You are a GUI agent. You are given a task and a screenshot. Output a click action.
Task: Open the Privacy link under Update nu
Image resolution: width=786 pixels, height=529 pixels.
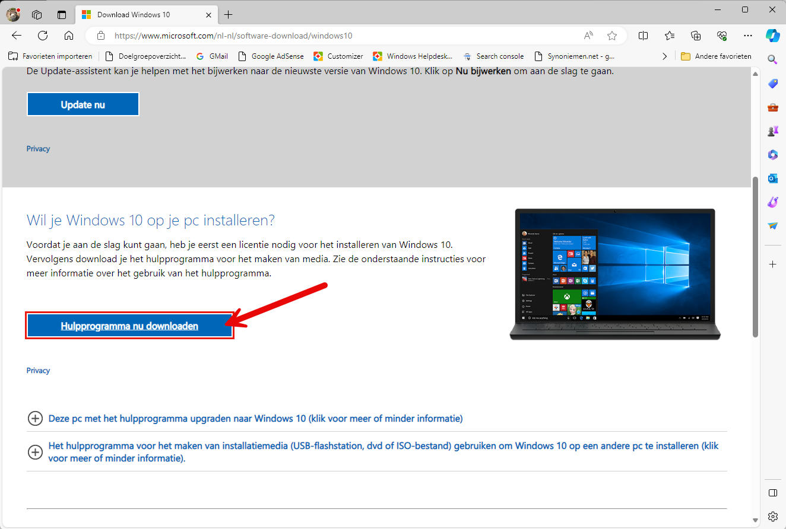[x=38, y=149]
